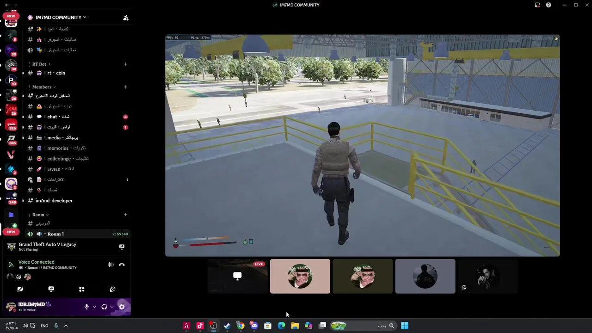Open the inbox icon in title bar
Screen dimensions: 592x333
(x=537, y=5)
